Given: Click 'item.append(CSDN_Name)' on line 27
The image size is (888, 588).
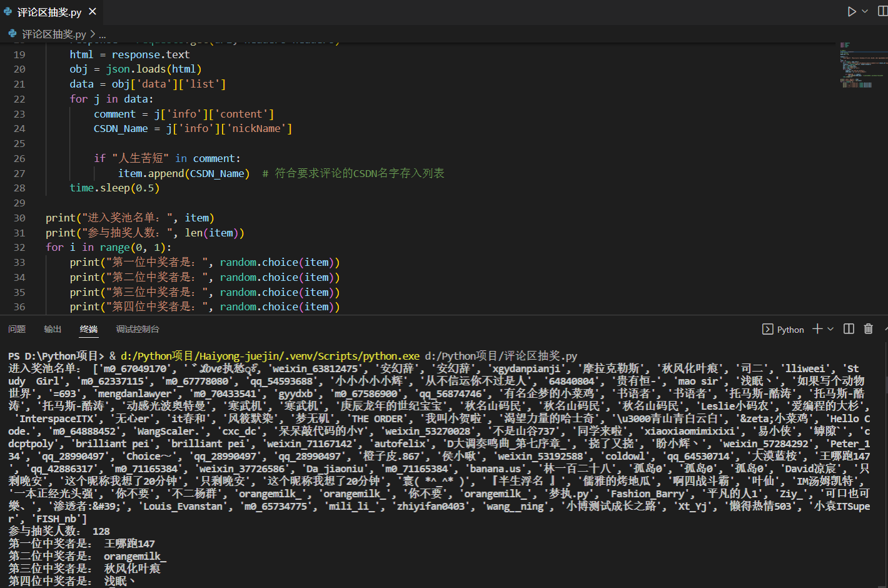Looking at the screenshot, I should tap(184, 173).
